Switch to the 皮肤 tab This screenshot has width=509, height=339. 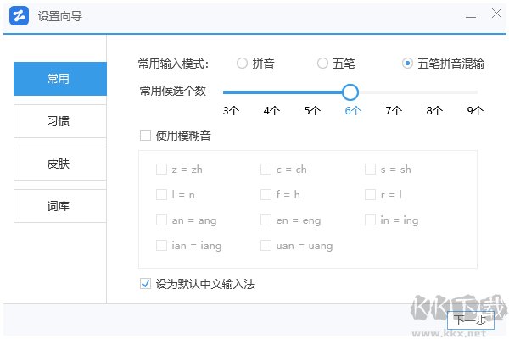click(x=59, y=164)
